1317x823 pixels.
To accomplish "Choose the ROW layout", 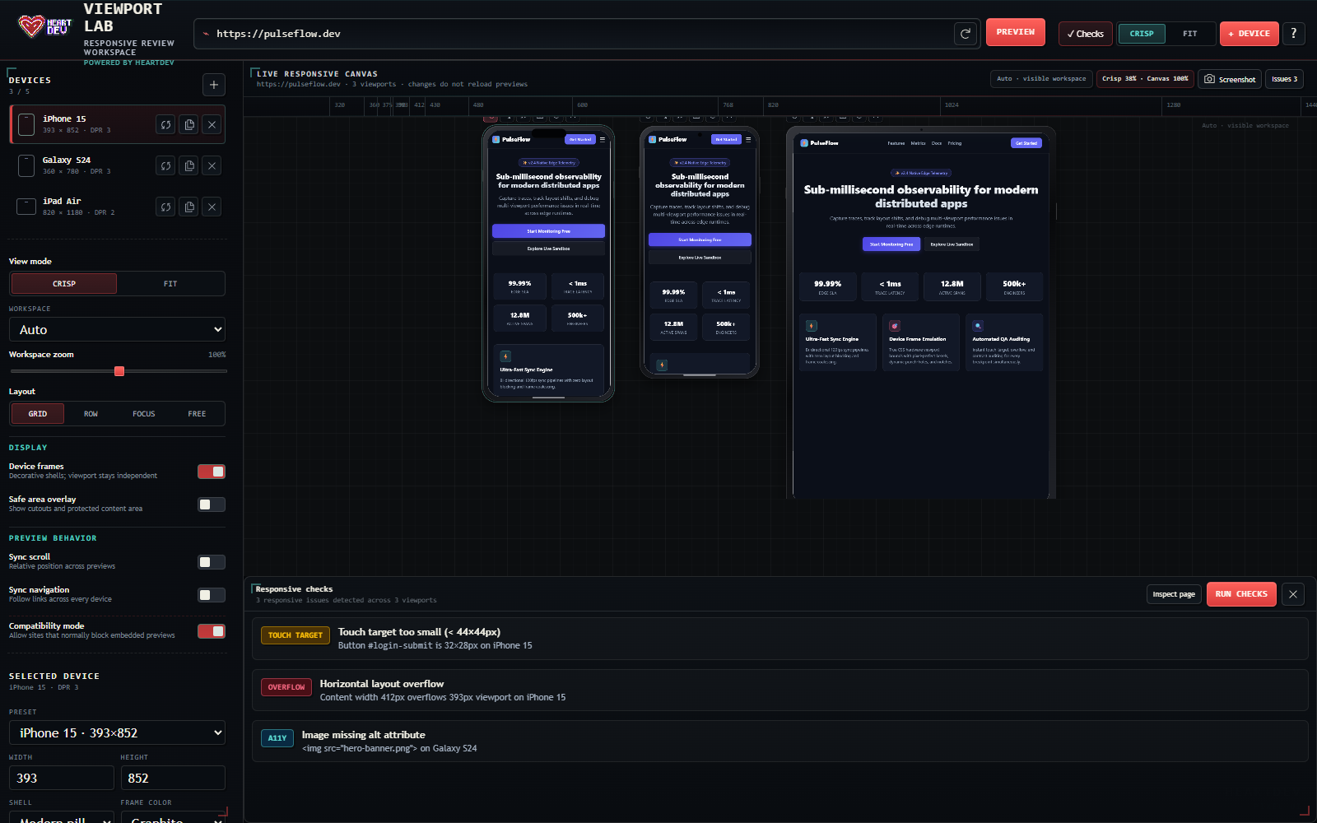I will [91, 414].
